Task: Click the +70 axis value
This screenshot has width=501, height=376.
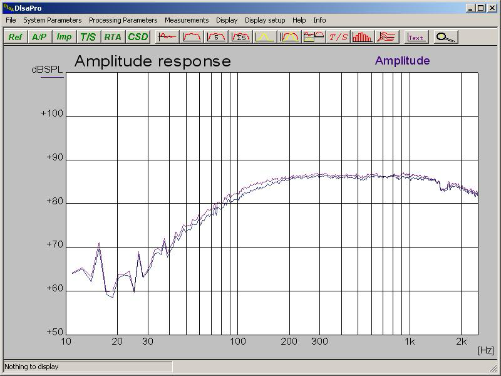Action: pyautogui.click(x=55, y=244)
